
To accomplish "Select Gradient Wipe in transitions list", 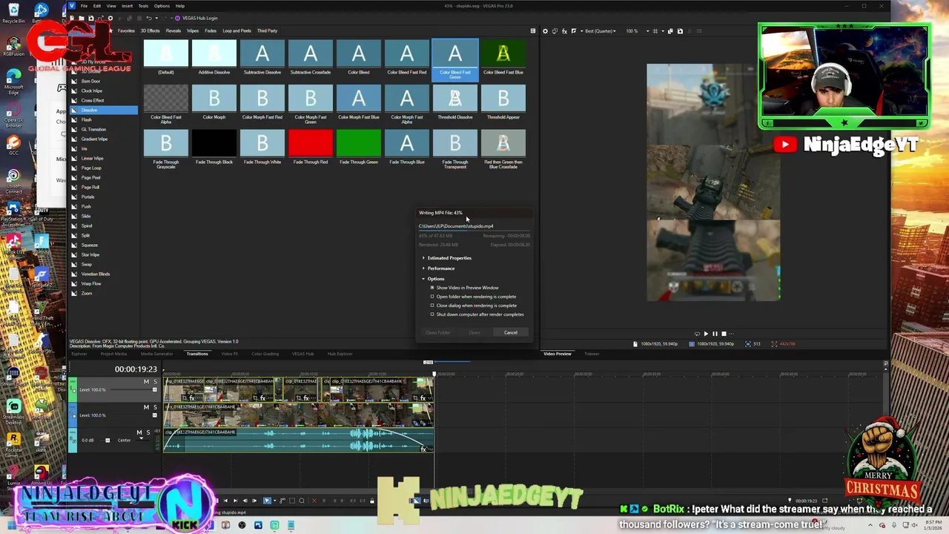I will [94, 139].
